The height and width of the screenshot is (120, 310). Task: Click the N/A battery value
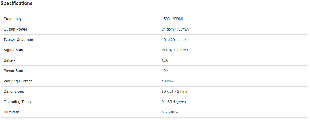point(165,60)
